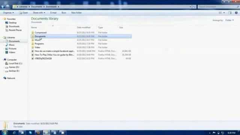The height and width of the screenshot is (135, 240).
Task: Click the Programs folder icon
Action: coord(33,43)
